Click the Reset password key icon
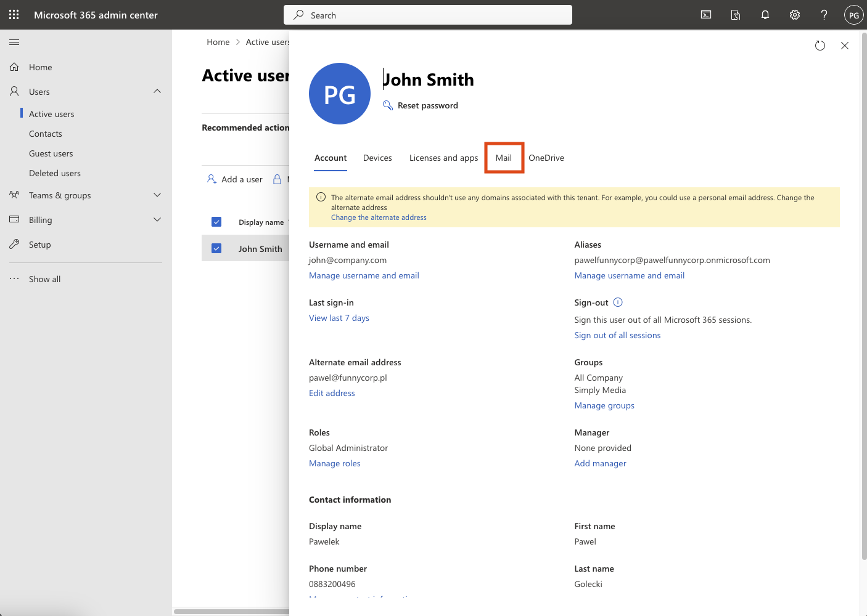The width and height of the screenshot is (867, 616). point(388,105)
